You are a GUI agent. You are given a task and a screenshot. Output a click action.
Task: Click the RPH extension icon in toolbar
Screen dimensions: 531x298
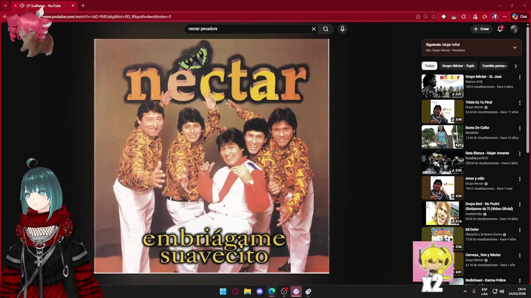coord(453,17)
